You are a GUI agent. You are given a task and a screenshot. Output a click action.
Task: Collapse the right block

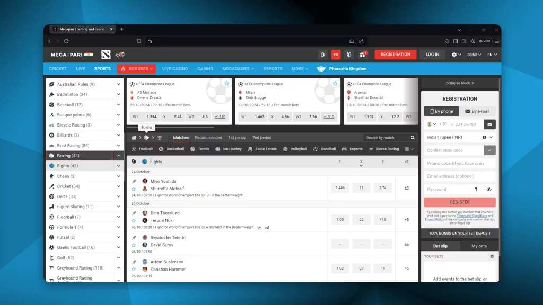(460, 83)
